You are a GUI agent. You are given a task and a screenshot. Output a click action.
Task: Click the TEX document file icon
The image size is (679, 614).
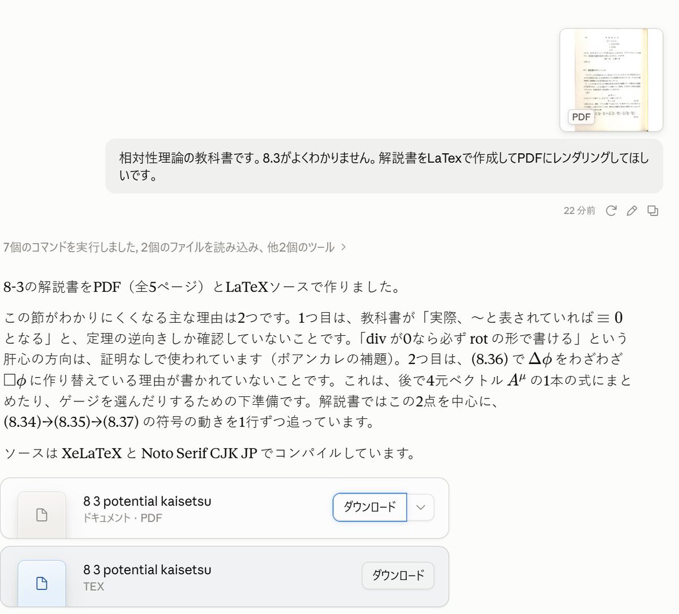pos(42,583)
